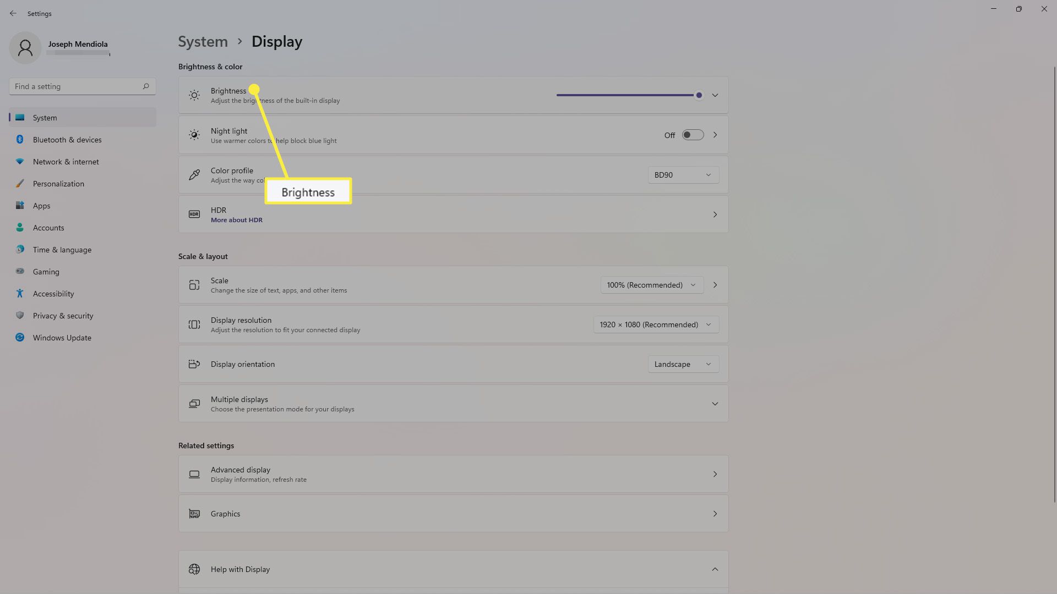
Task: Click the Display resolution icon
Action: click(194, 324)
